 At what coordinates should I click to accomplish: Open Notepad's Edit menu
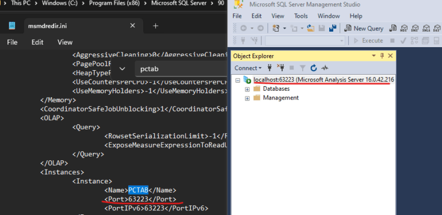pos(37,42)
